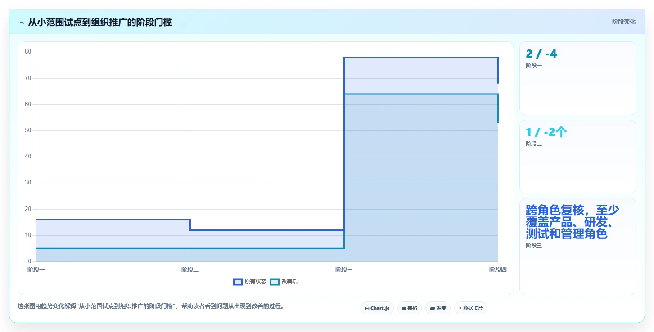Toggle the 原有状态 legend item
The width and height of the screenshot is (654, 332).
250,282
